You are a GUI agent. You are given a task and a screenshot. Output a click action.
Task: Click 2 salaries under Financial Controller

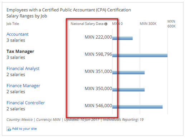[16, 109]
